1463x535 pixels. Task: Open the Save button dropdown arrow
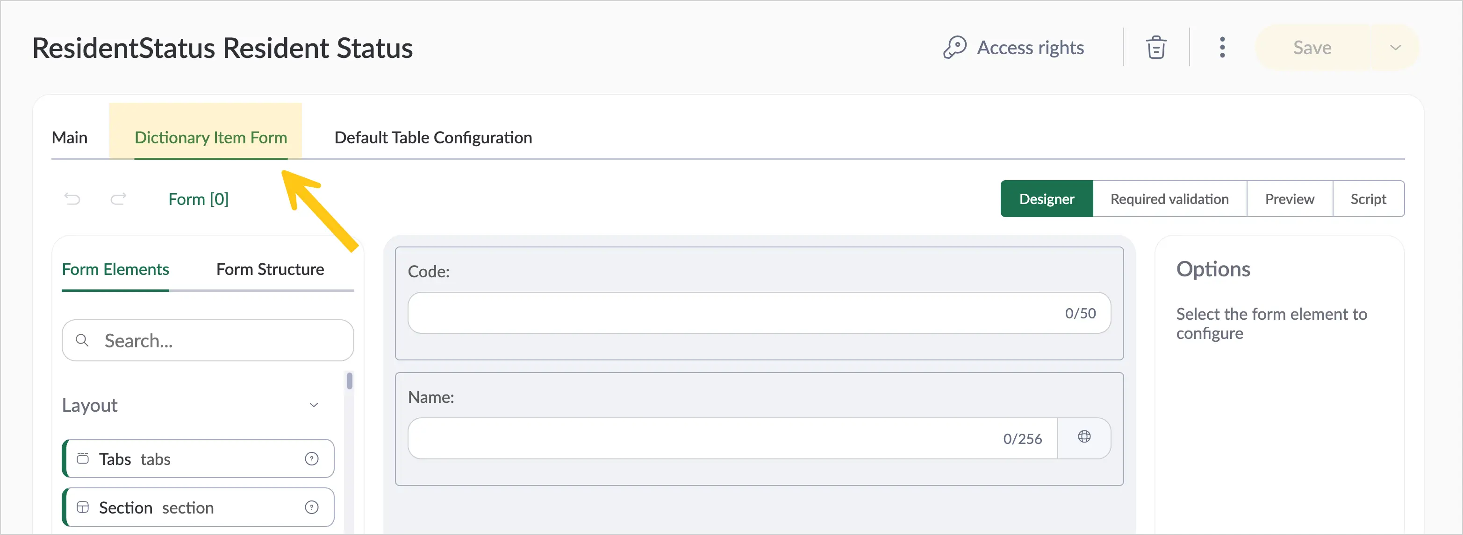tap(1395, 48)
